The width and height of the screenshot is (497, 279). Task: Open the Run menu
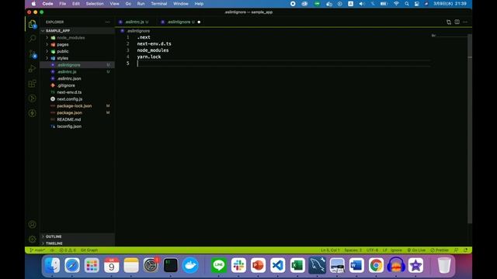(x=141, y=4)
